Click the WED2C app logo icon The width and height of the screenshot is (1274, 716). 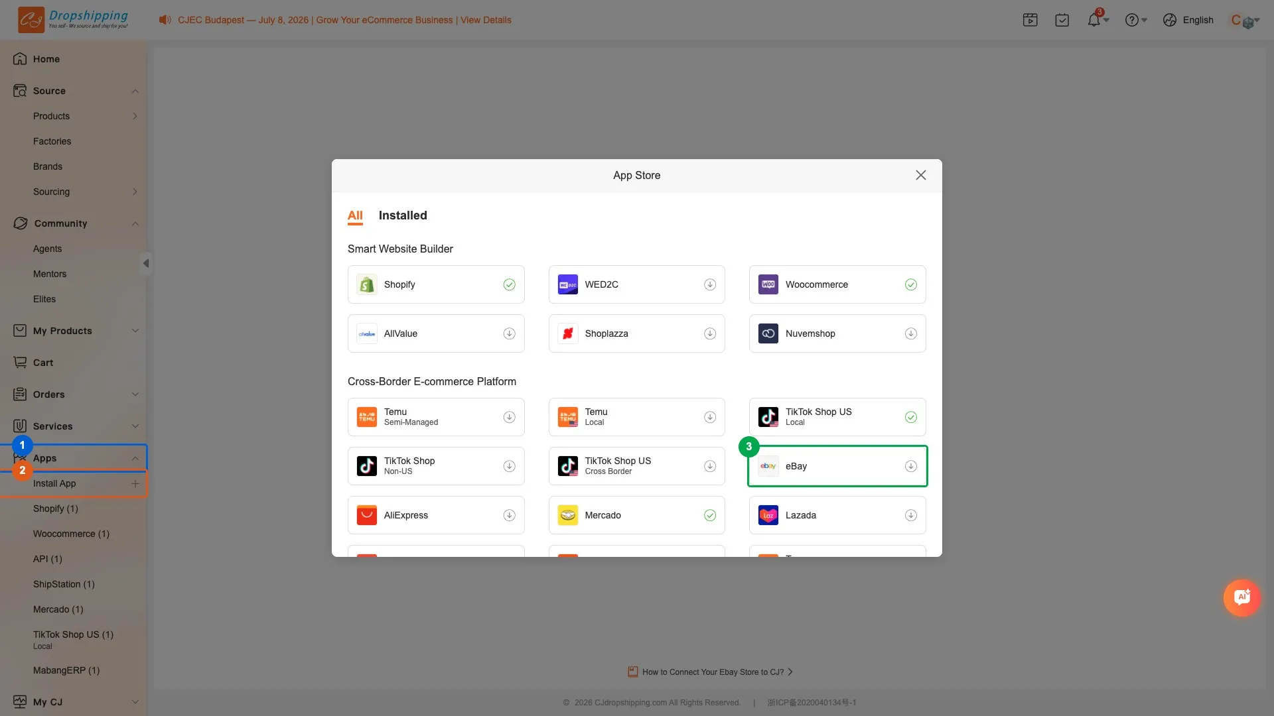[568, 284]
